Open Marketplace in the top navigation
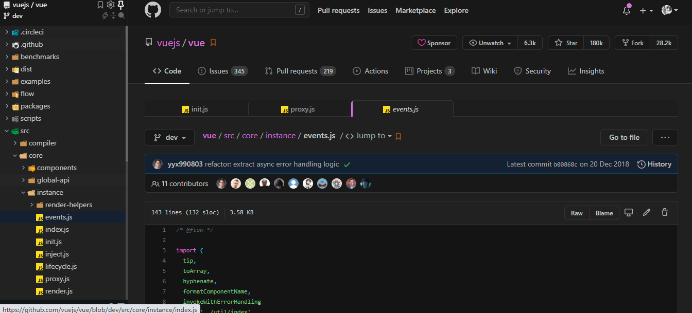The image size is (692, 313). tap(416, 10)
